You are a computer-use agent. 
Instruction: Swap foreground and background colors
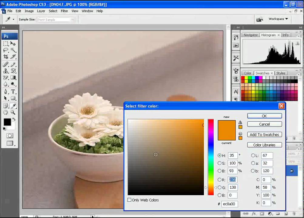click(x=14, y=119)
